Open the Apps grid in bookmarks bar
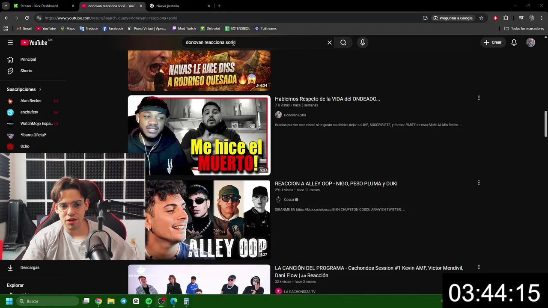548x308 pixels. [x=6, y=29]
